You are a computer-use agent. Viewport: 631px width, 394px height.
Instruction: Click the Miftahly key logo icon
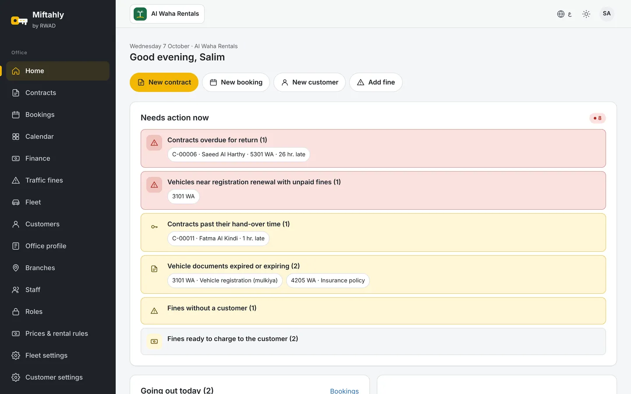tap(19, 20)
